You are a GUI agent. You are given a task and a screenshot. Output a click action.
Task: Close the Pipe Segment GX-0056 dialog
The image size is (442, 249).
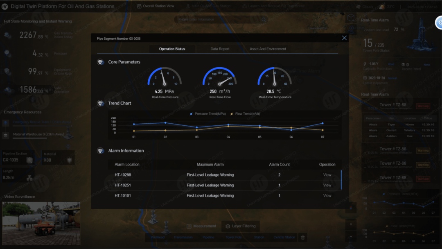coord(344,38)
